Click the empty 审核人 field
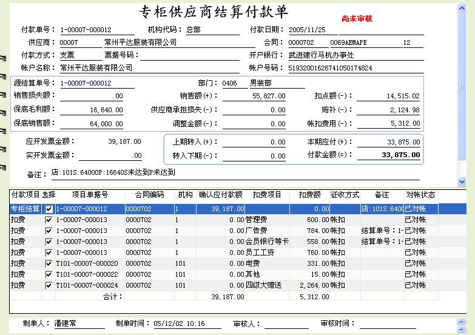475x335 pixels. pos(286,323)
